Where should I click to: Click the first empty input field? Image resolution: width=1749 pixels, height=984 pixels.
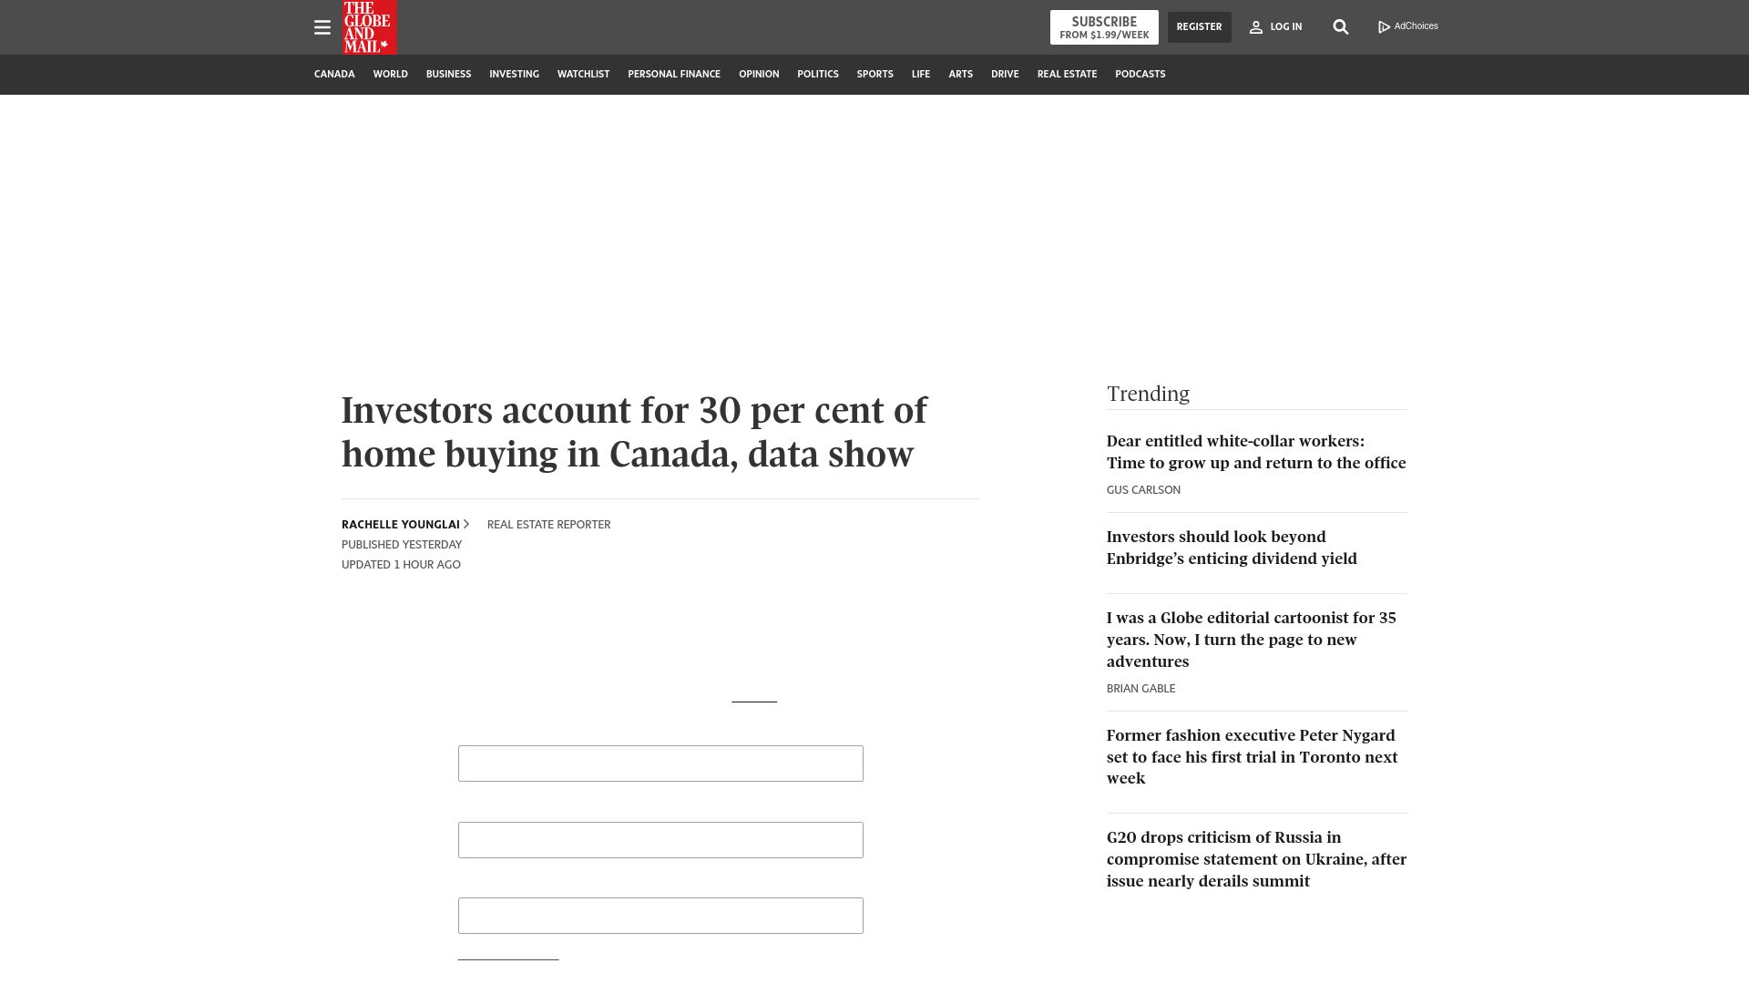(x=660, y=764)
